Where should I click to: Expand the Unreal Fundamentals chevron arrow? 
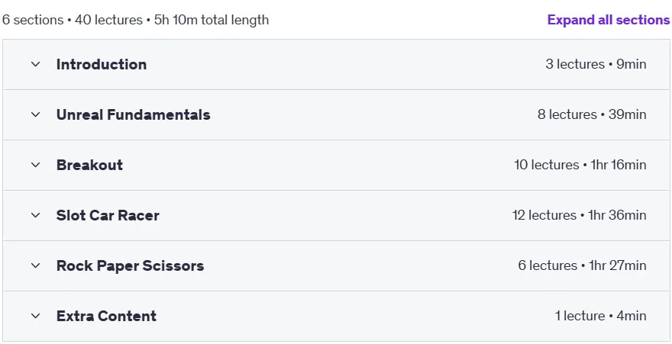(36, 114)
